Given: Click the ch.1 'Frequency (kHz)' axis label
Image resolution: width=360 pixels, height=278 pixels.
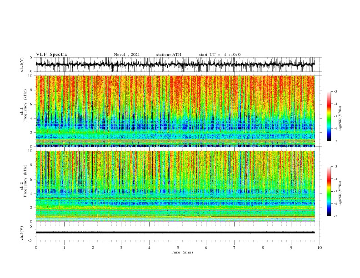Looking at the screenshot, I should pyautogui.click(x=25, y=105).
